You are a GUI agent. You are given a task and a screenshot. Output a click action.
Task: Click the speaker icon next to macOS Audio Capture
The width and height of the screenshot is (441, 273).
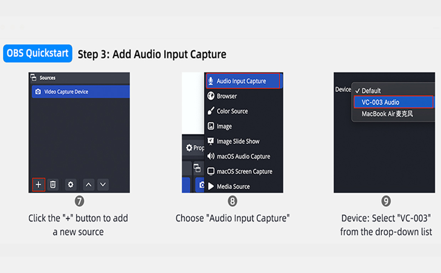pyautogui.click(x=211, y=156)
